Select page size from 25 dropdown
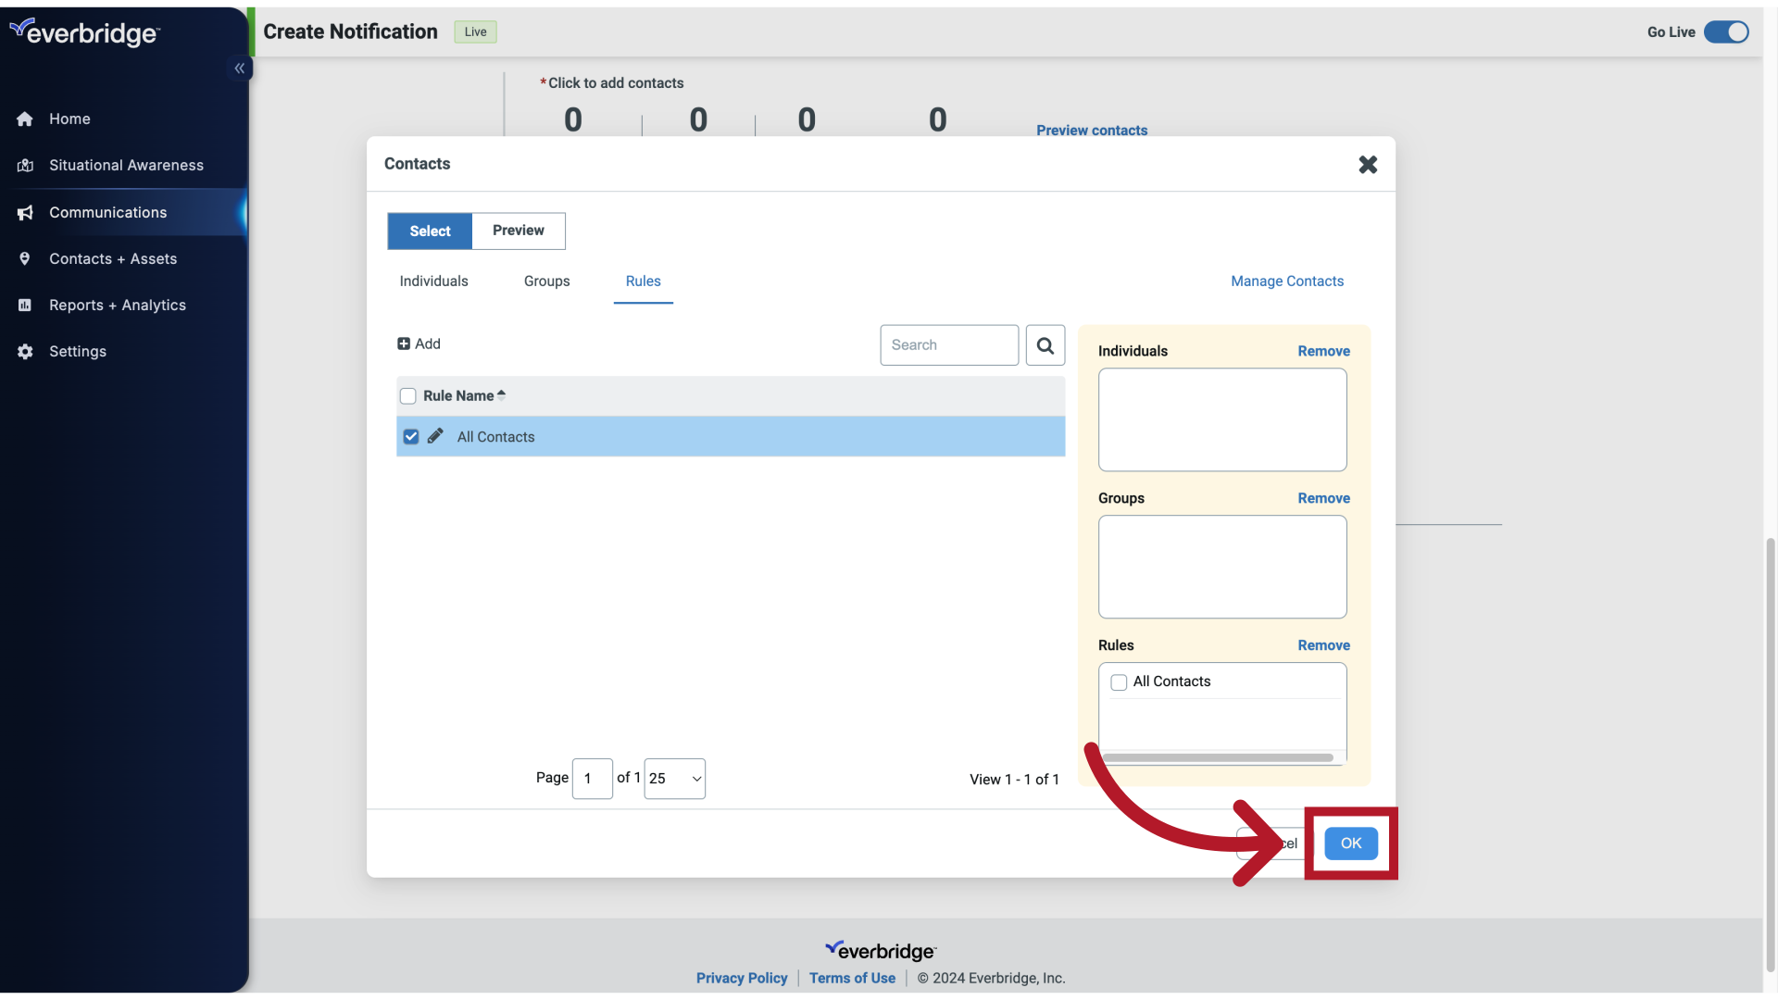1778x1000 pixels. (675, 778)
